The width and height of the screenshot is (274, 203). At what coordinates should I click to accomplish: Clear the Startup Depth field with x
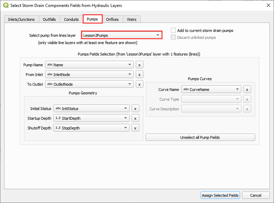click(x=135, y=118)
